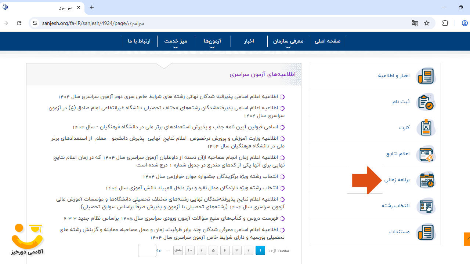Click the صفحه اصلی menu item
The width and height of the screenshot is (470, 264).
coord(327,41)
